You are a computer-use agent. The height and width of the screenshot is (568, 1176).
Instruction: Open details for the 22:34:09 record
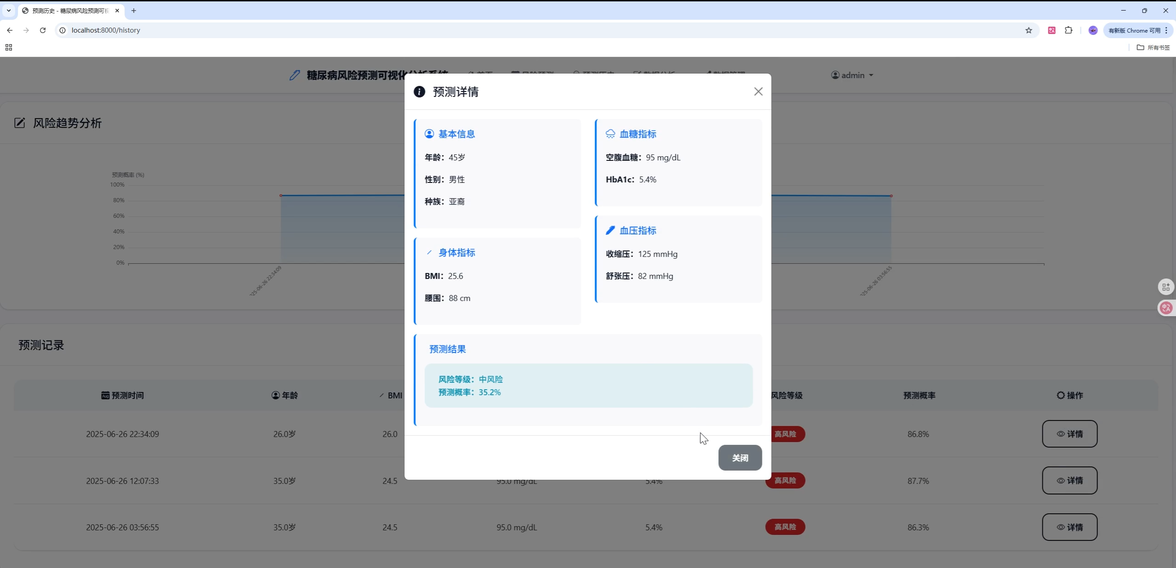[x=1069, y=434]
